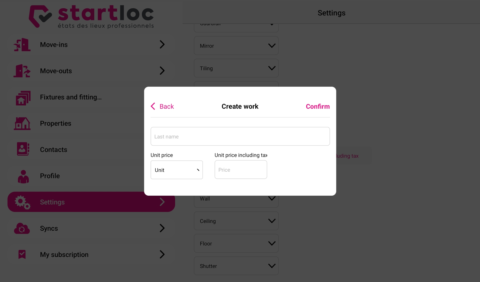Open the Move-ins house icon
Image resolution: width=480 pixels, height=282 pixels.
click(x=22, y=45)
